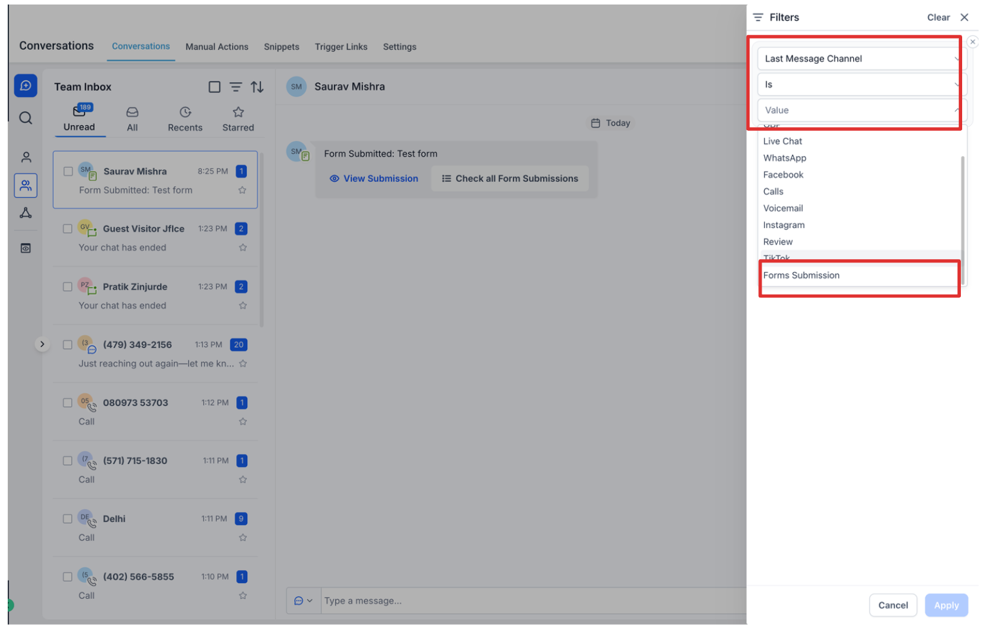Select the search icon in the left sidebar
The image size is (1006, 633).
point(25,118)
